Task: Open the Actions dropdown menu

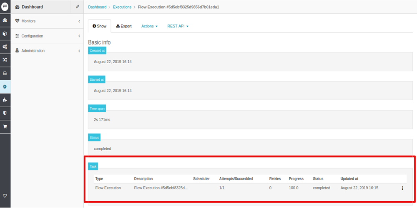Action: tap(149, 26)
